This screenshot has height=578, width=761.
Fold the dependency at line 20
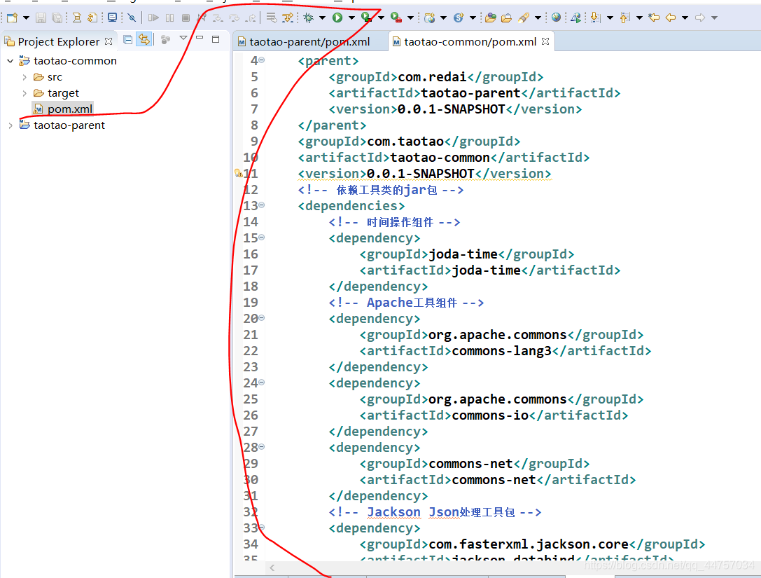262,318
